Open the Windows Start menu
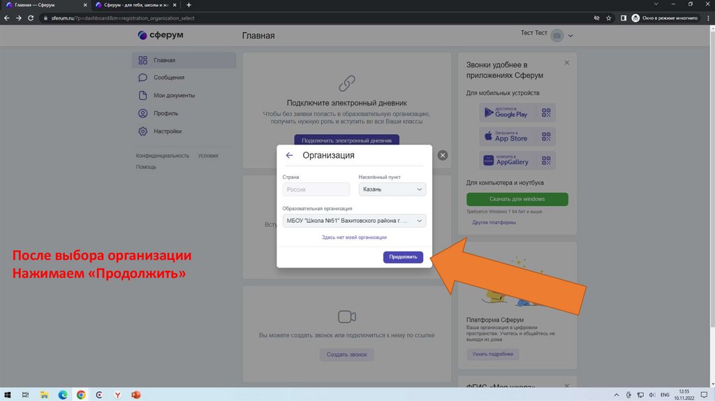This screenshot has width=715, height=401. click(7, 395)
